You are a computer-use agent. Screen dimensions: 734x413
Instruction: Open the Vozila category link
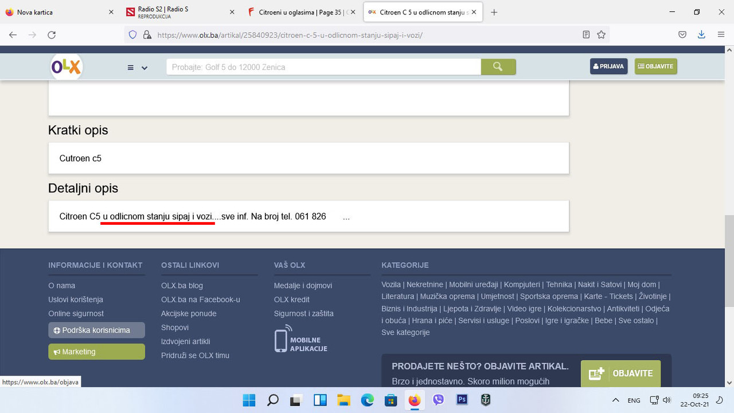(391, 285)
